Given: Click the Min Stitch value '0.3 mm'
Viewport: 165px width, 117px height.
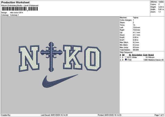Looking at the screenshot, I should [x=136, y=45].
